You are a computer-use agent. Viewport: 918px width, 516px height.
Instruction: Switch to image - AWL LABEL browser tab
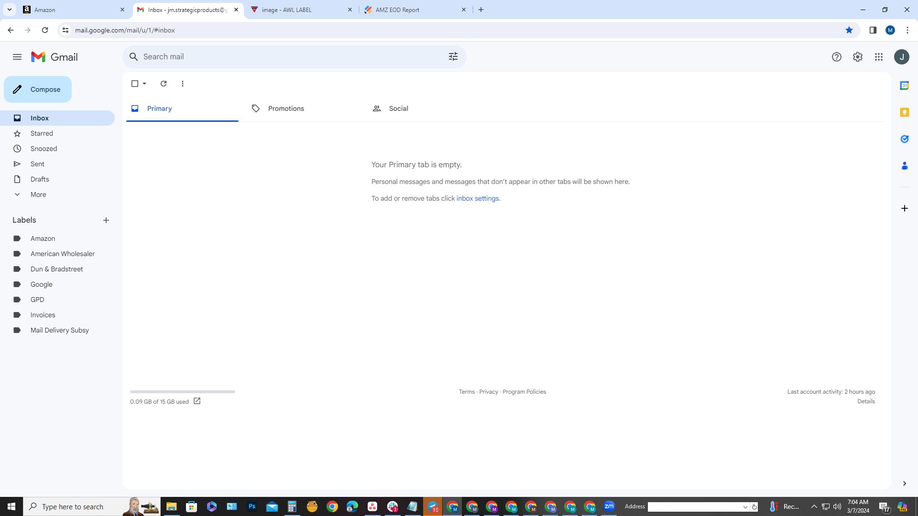point(301,10)
